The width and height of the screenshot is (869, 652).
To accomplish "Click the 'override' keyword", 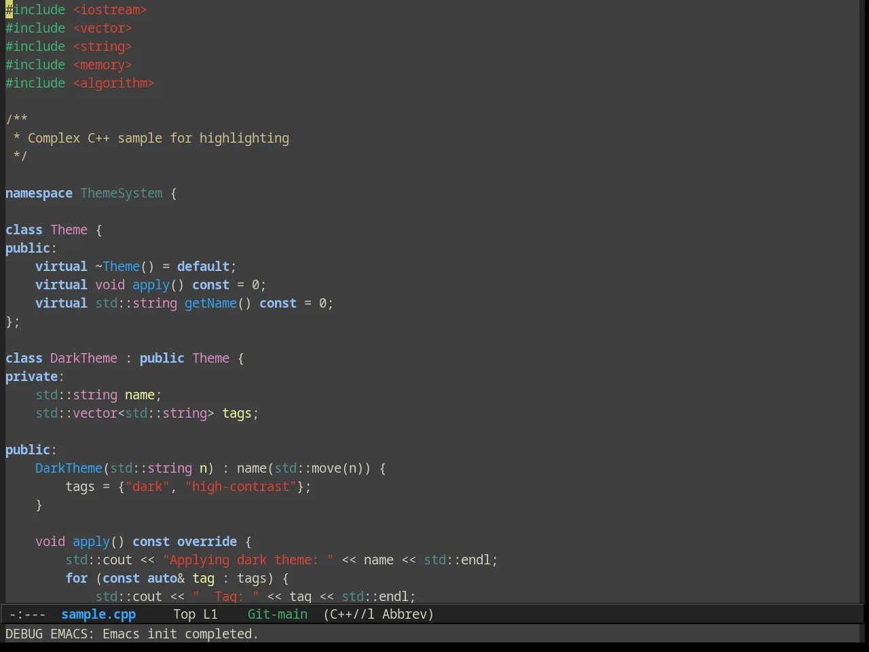I will pos(207,542).
